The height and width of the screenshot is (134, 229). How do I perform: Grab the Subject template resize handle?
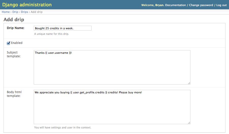coord(189,83)
